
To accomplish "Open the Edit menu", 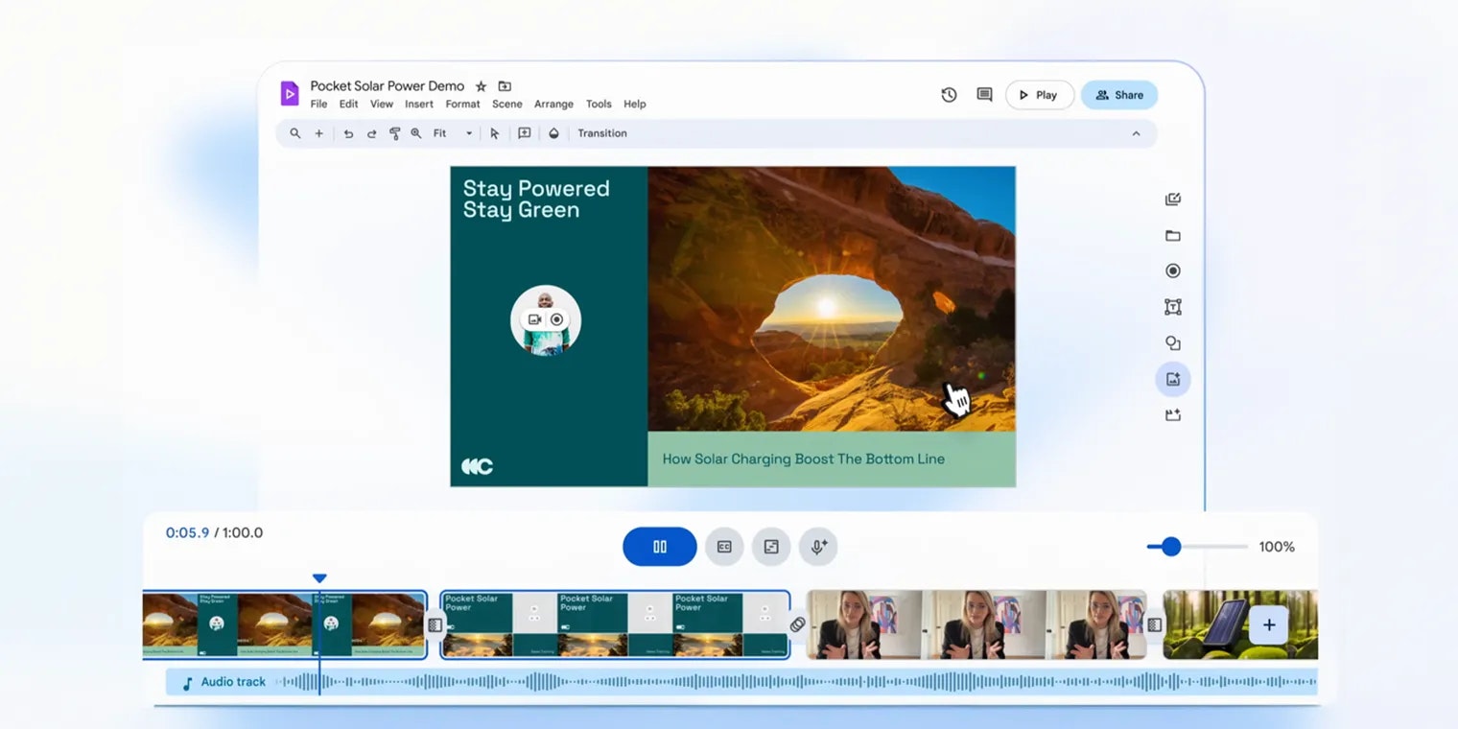I will point(348,105).
